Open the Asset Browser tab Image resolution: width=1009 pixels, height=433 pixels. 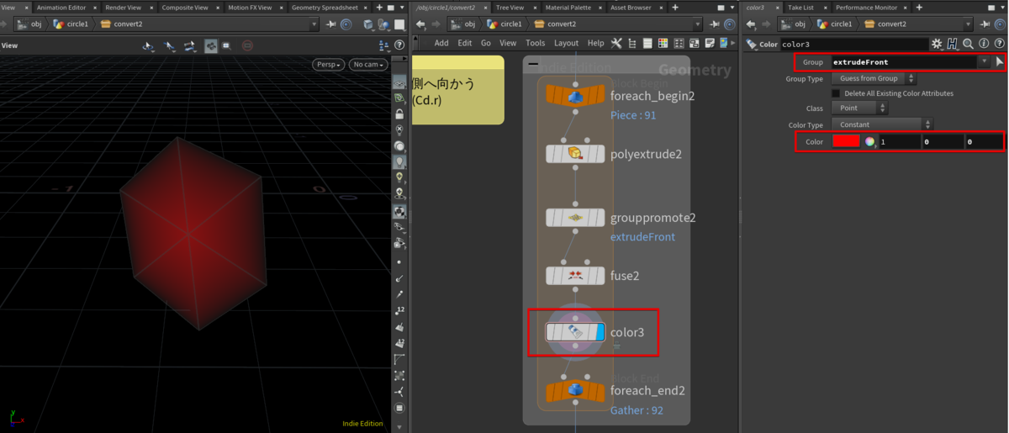click(x=631, y=8)
